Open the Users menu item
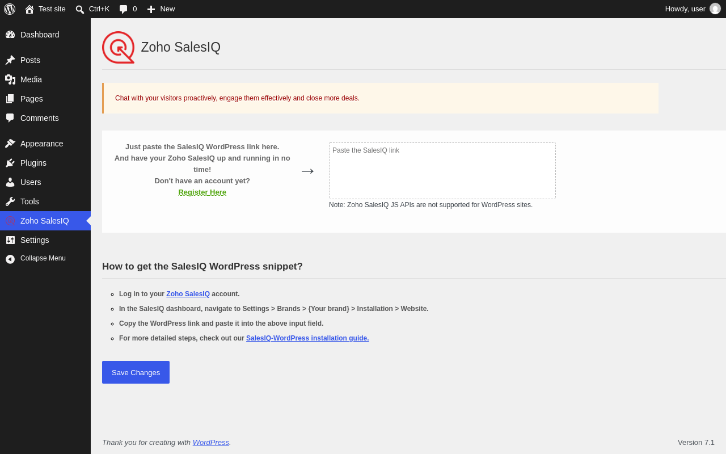Screen dimensions: 726x454 pyautogui.click(x=45, y=182)
